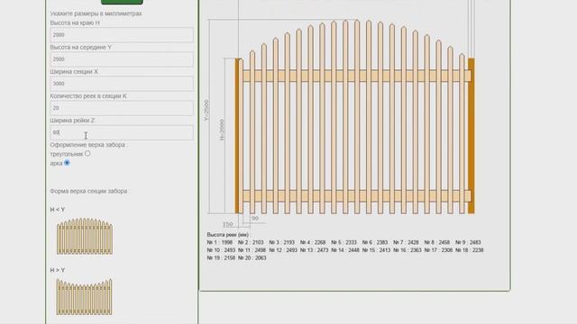Click the 'Высота на краю H' input field
Viewport: 577px width, 324px height.
click(122, 35)
